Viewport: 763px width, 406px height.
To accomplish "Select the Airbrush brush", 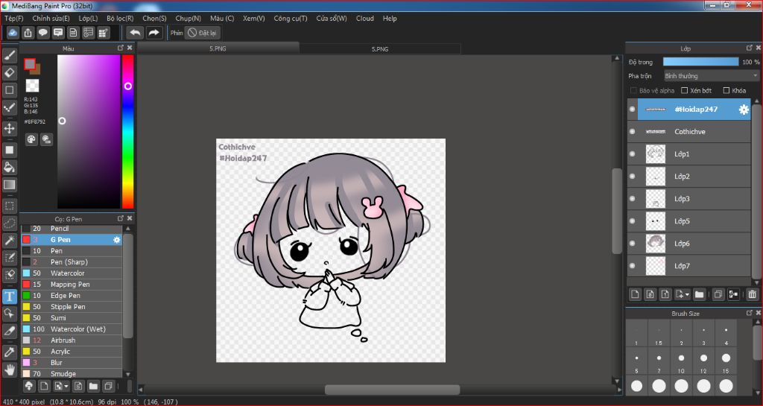I will tap(71, 340).
